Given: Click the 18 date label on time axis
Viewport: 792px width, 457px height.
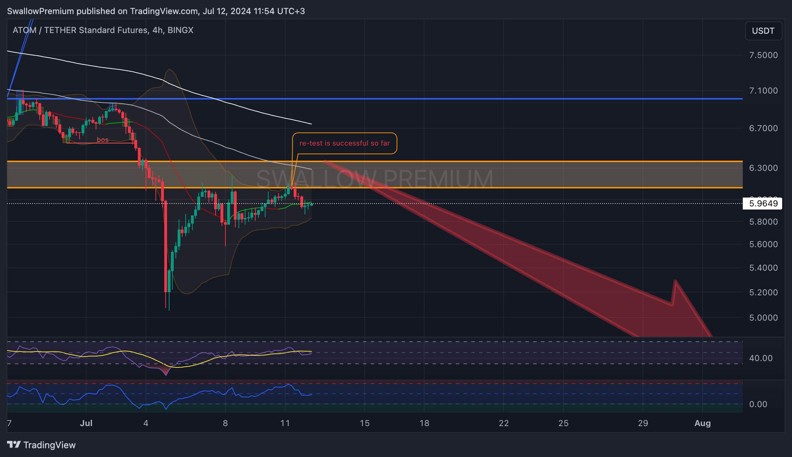Looking at the screenshot, I should (424, 423).
